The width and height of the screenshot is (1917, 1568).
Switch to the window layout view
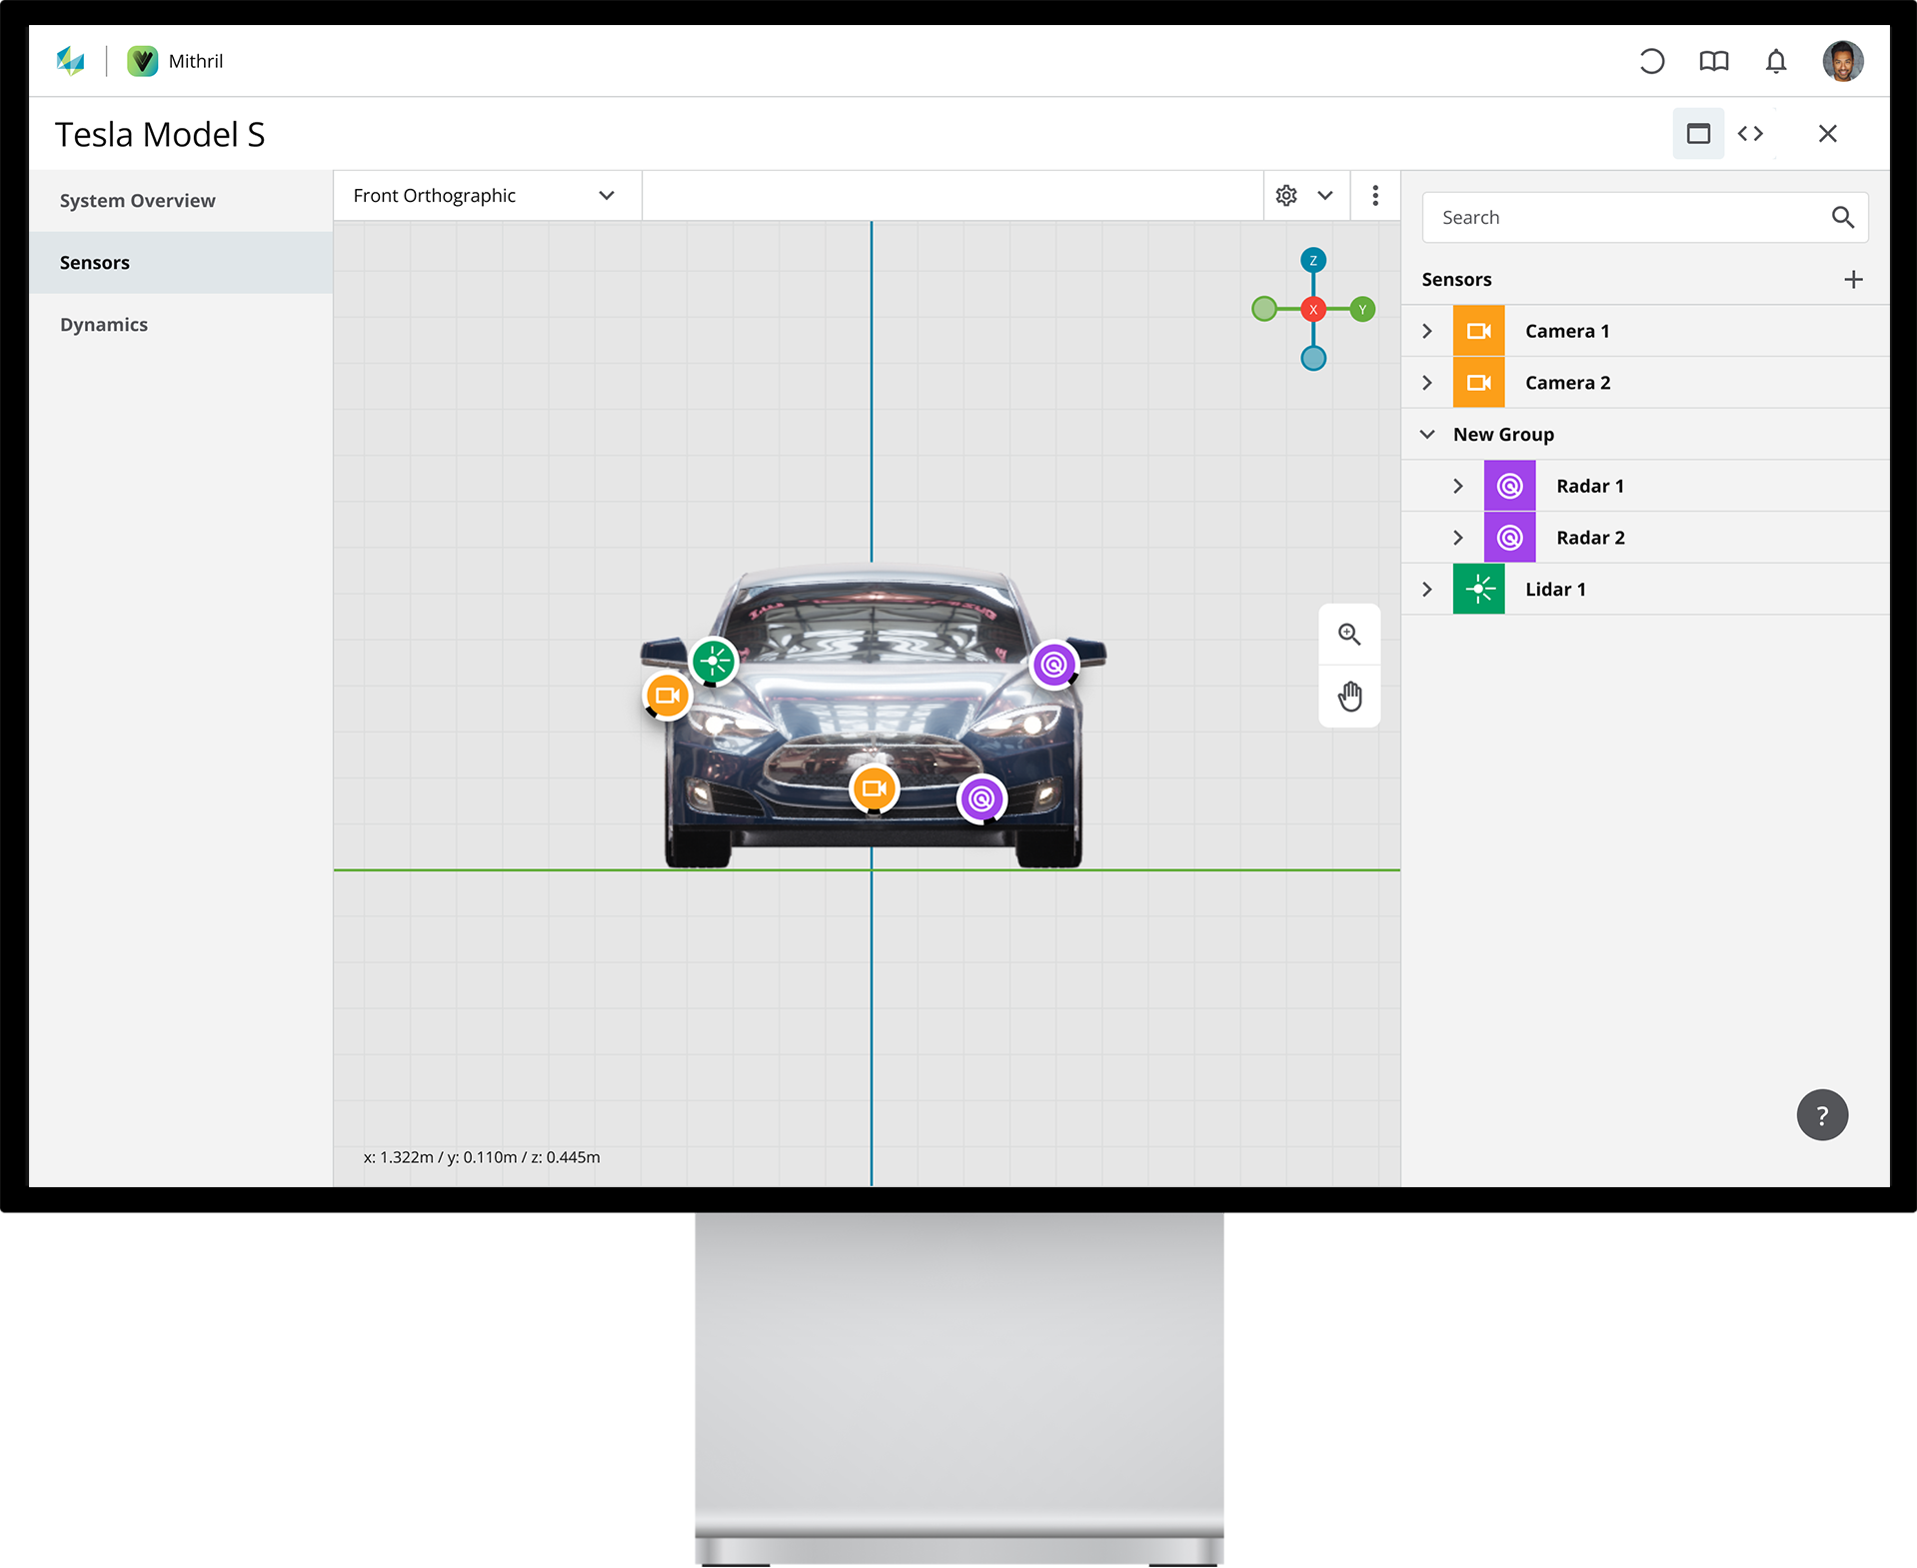[1698, 133]
